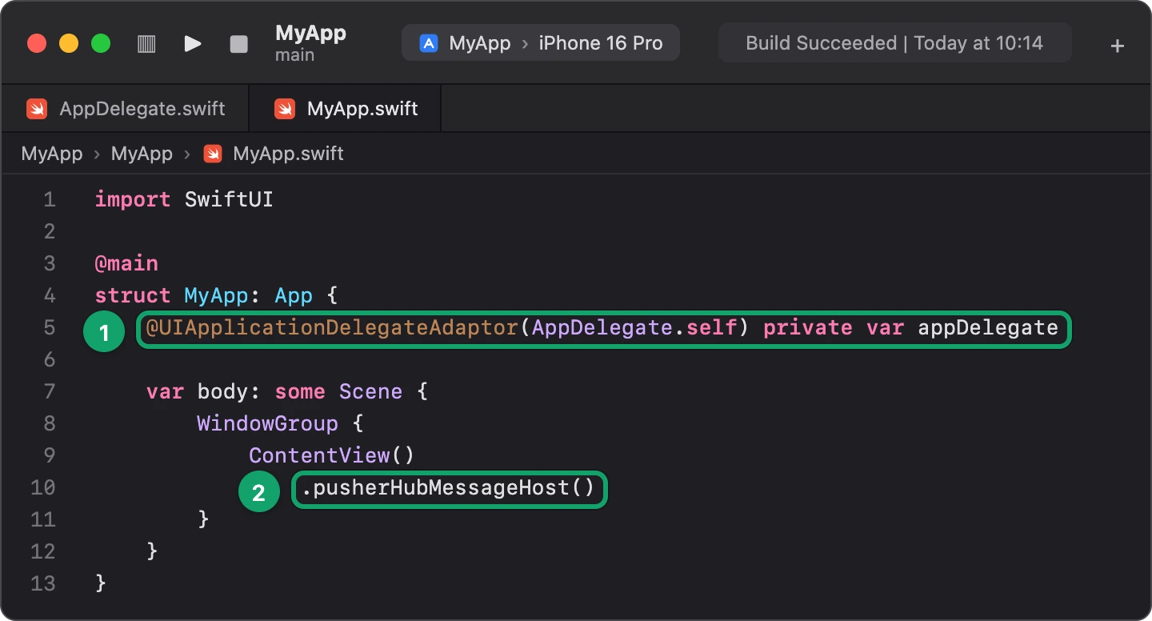The height and width of the screenshot is (621, 1152).
Task: Click the Swift icon on the MyApp.swift tab
Action: (x=285, y=108)
